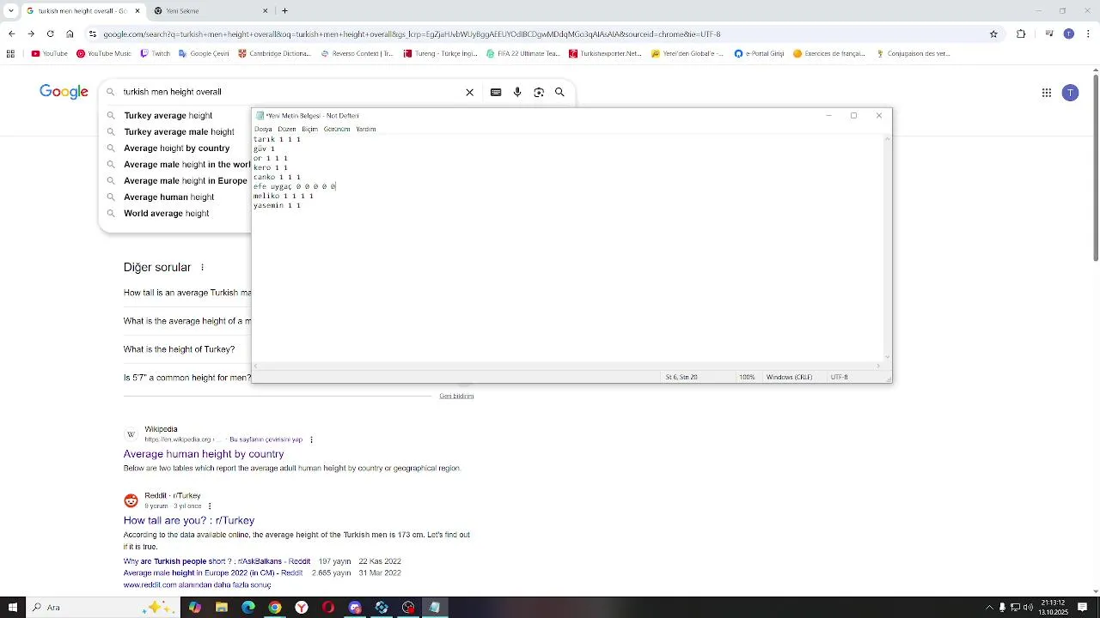This screenshot has height=618, width=1100.
Task: Open more options beside Diğer sorular
Action: click(x=203, y=268)
